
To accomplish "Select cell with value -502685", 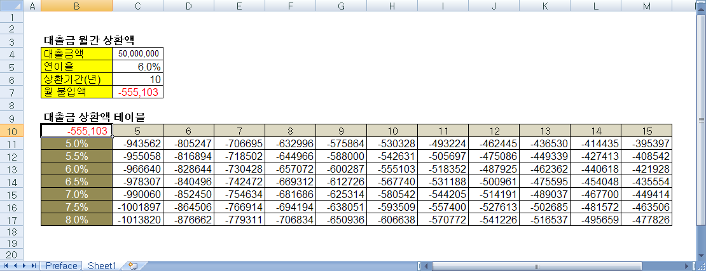I will [x=545, y=207].
